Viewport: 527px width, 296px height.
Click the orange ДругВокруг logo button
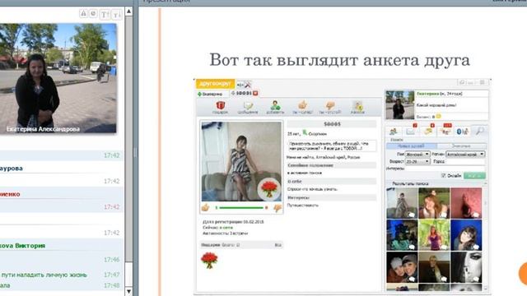pos(215,83)
